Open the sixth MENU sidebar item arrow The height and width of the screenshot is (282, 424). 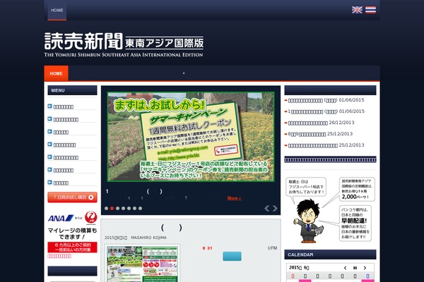coord(49,170)
